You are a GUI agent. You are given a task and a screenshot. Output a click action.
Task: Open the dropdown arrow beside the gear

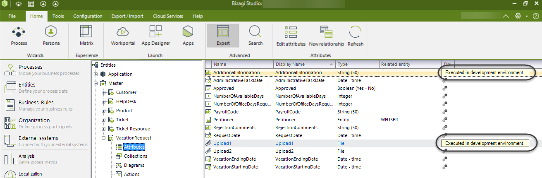click(527, 16)
